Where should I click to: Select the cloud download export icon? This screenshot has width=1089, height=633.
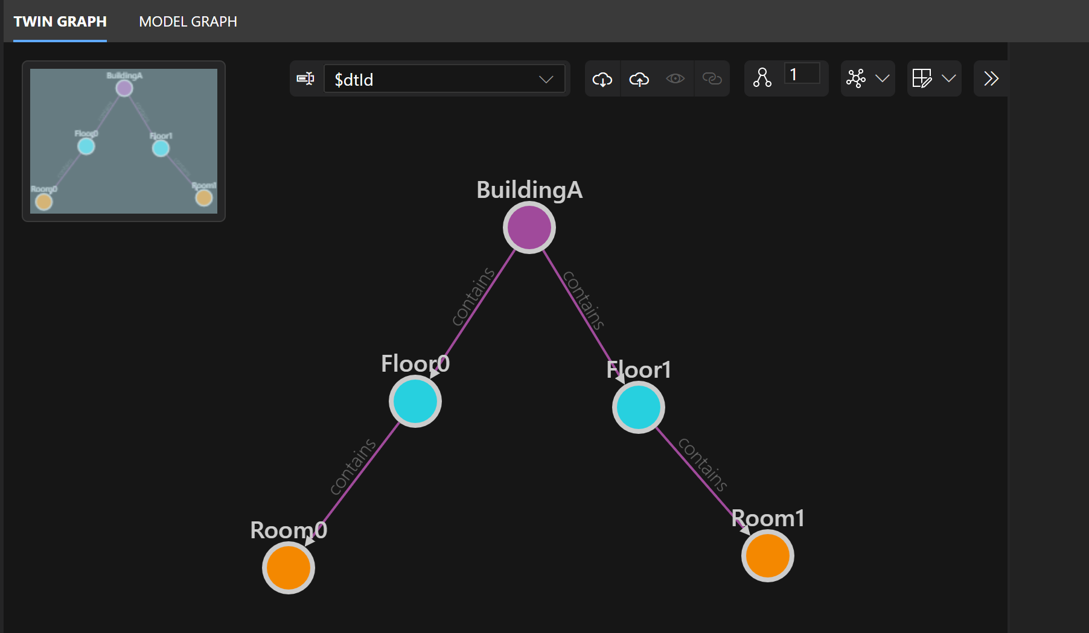coord(602,78)
